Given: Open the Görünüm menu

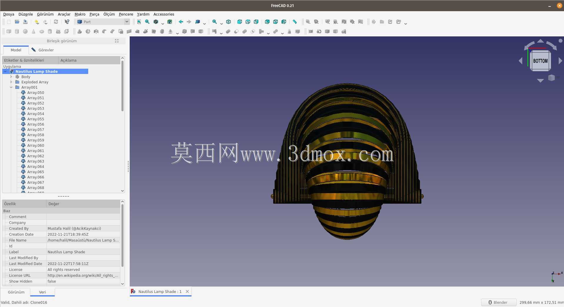Looking at the screenshot, I should [45, 14].
